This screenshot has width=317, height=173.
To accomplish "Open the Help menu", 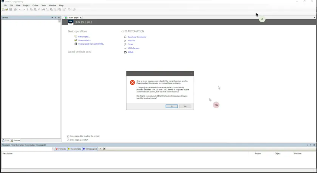I will (x=61, y=5).
